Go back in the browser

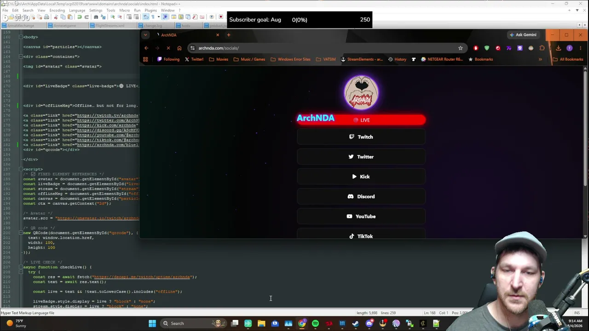tap(146, 48)
